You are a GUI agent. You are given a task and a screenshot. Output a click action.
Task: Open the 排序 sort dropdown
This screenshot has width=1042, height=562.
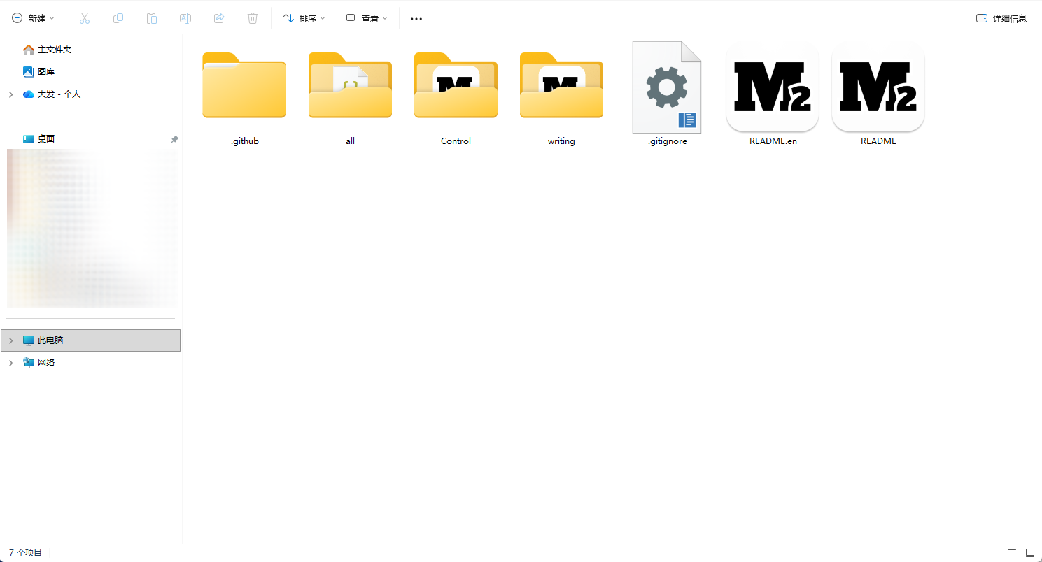tap(304, 18)
